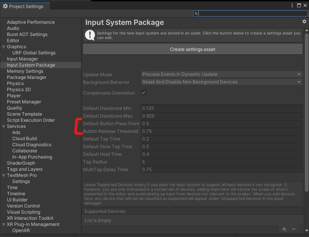The width and height of the screenshot is (309, 237).
Task: Select Adaptive Performance in the sidebar
Action: 31,22
